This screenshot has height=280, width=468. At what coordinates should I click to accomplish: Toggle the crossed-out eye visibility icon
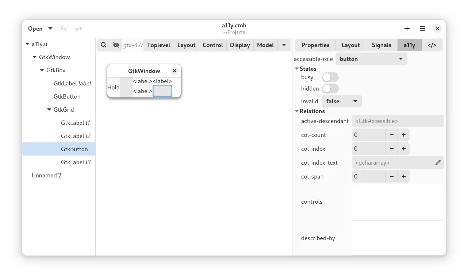116,45
